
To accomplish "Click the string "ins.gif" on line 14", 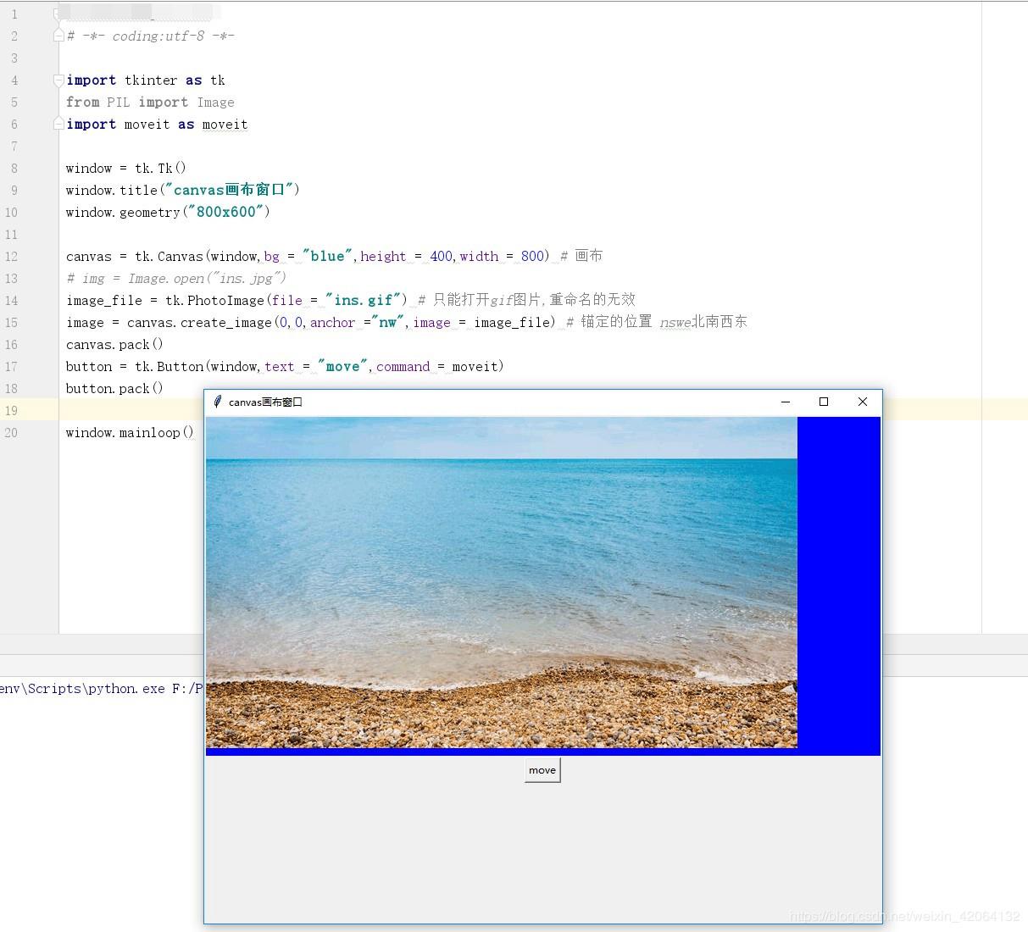I will pos(364,299).
